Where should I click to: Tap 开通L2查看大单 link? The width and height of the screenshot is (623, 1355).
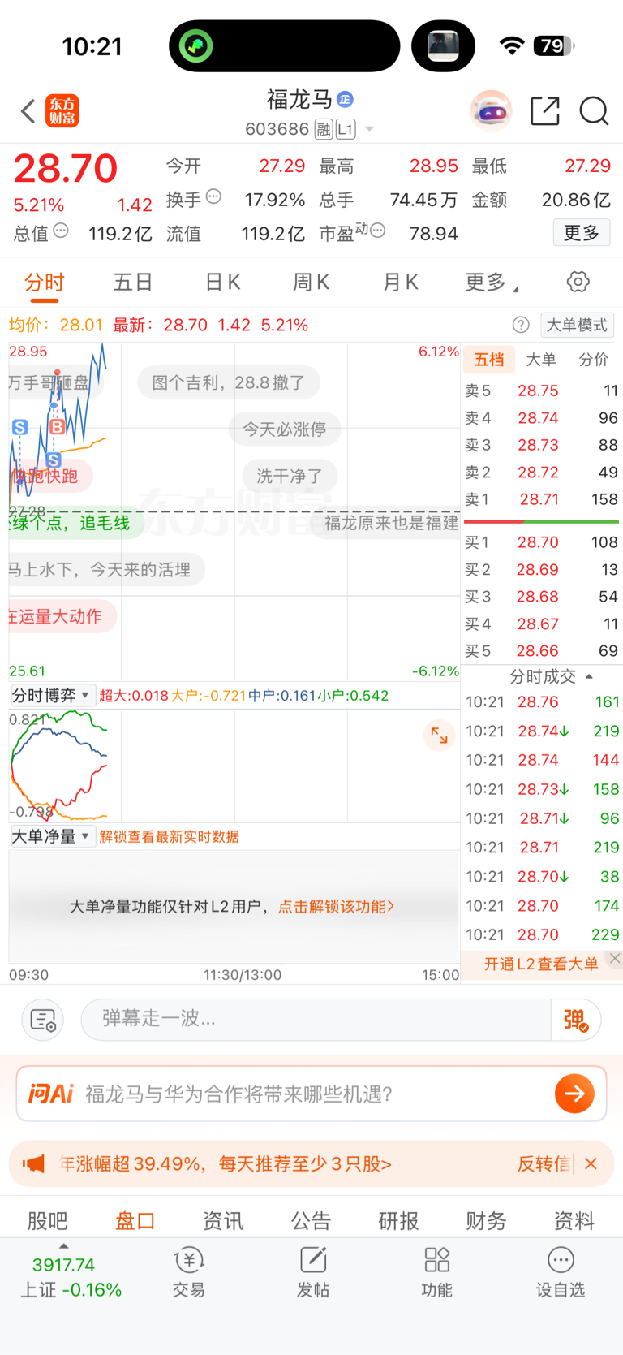(541, 964)
